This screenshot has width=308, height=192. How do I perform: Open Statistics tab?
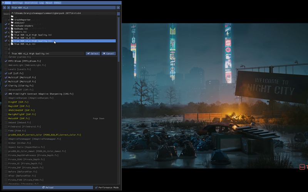(31, 3)
